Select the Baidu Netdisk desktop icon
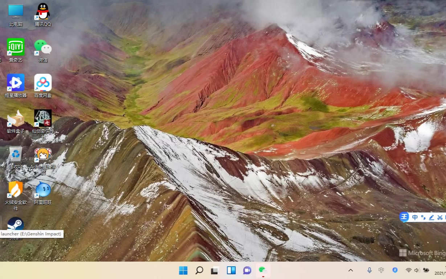The image size is (446, 279). 43,83
